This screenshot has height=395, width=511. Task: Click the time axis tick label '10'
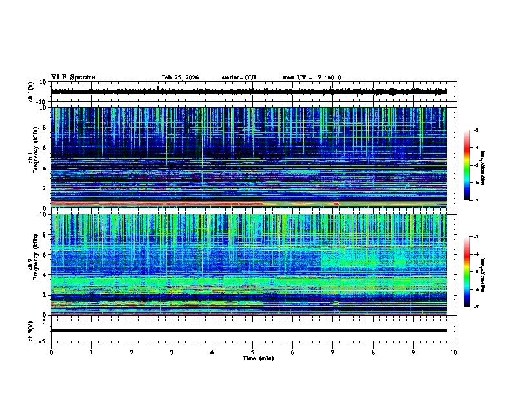tap(454, 352)
